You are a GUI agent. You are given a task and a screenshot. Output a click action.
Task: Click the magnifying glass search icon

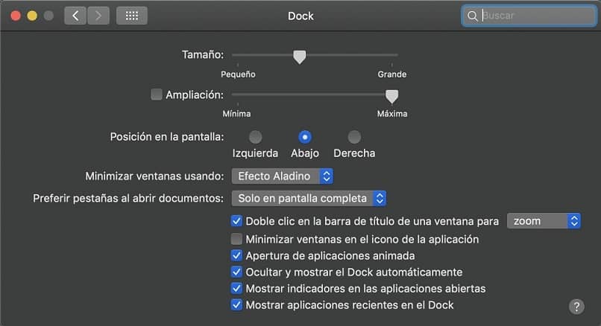(473, 16)
